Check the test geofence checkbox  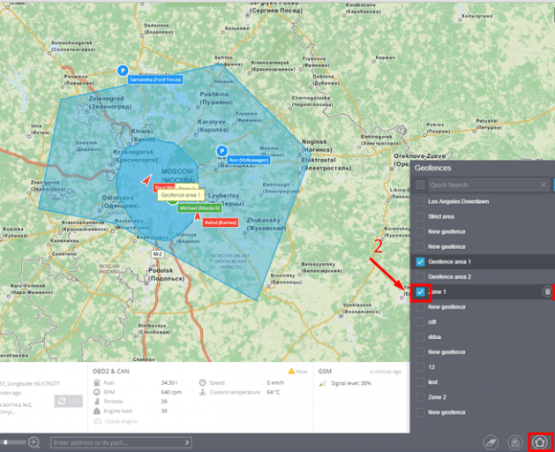click(x=420, y=382)
